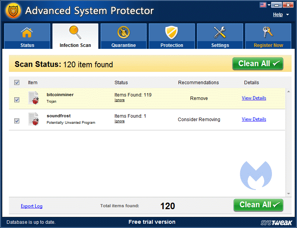Go to the Protection tab label
This screenshot has height=228, width=297.
point(172,45)
